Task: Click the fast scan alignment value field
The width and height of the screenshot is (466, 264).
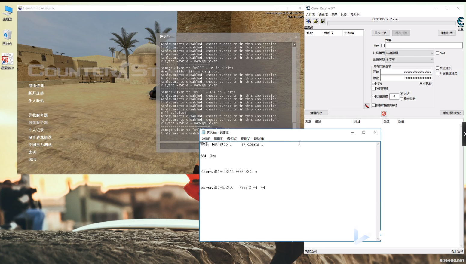Action: pyautogui.click(x=394, y=97)
